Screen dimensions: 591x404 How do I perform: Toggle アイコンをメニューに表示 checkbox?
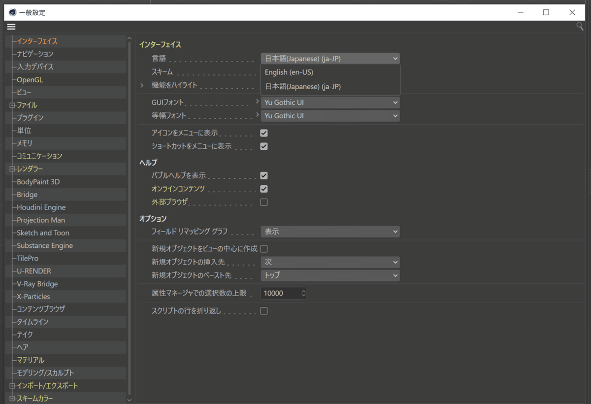coord(264,133)
